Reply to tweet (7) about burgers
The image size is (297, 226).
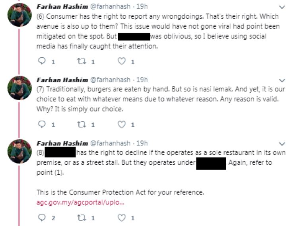pyautogui.click(x=41, y=125)
